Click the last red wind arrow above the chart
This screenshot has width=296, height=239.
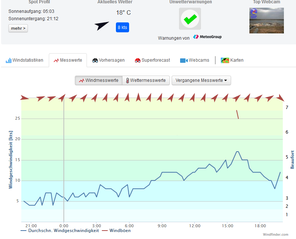[281, 98]
